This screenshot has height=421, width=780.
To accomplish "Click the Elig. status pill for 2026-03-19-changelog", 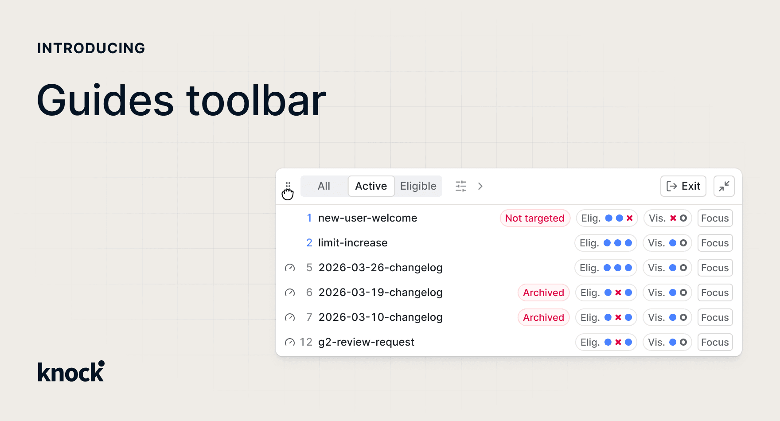I will pos(606,293).
